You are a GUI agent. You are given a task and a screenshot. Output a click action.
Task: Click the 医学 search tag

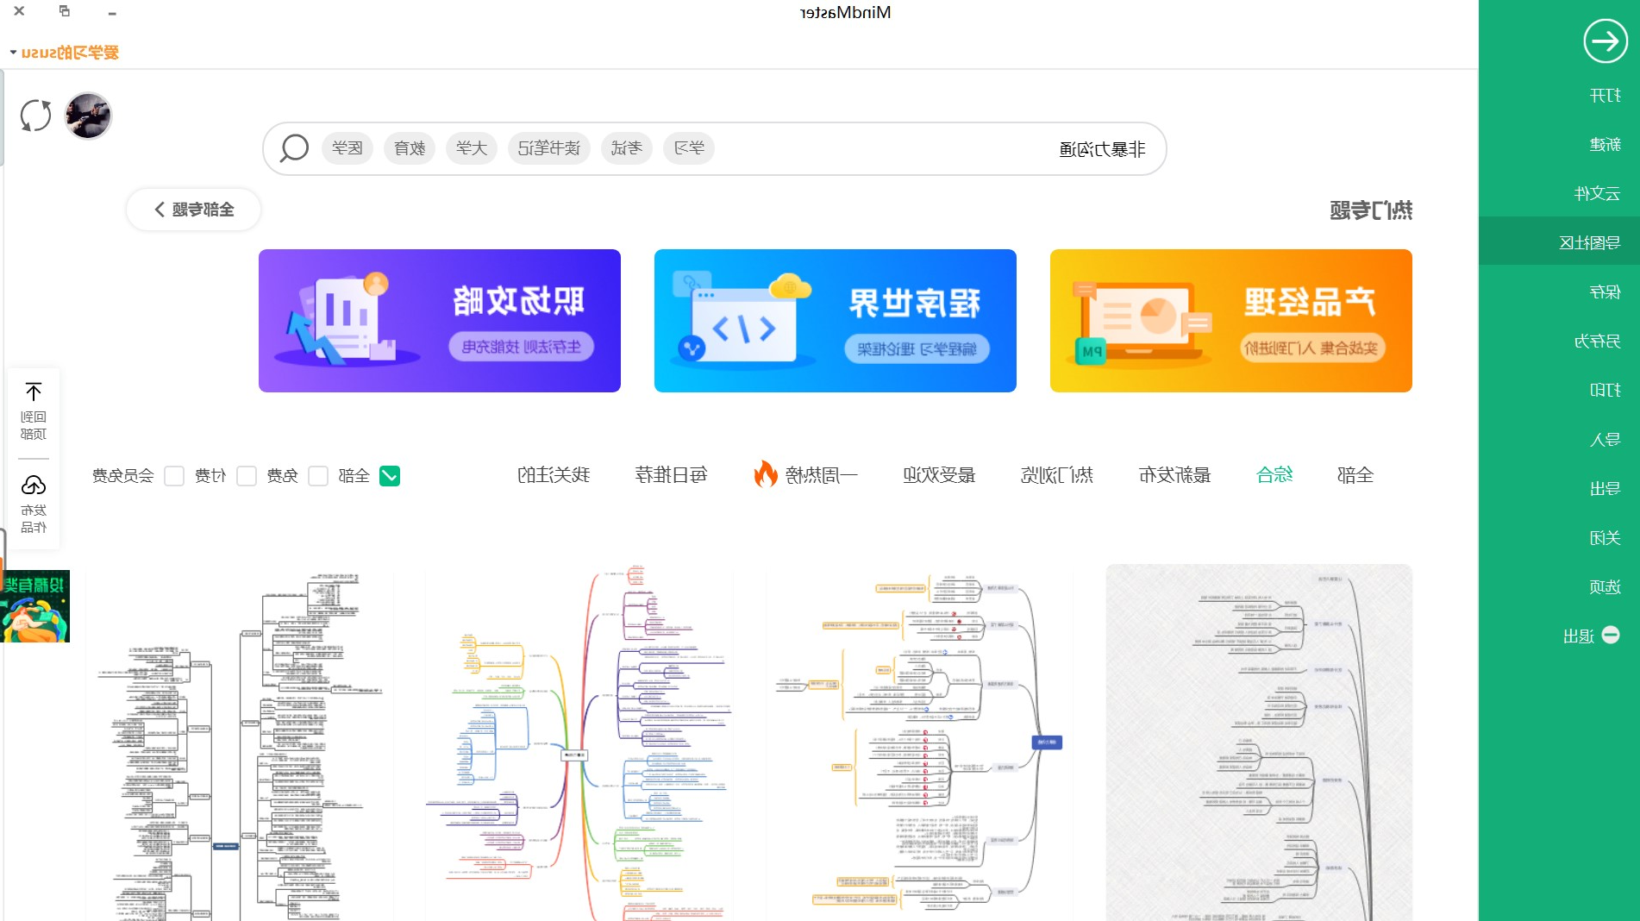(347, 148)
